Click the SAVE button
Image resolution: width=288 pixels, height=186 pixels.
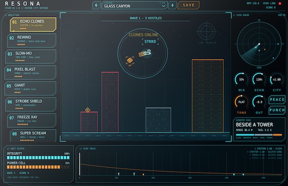tap(189, 5)
